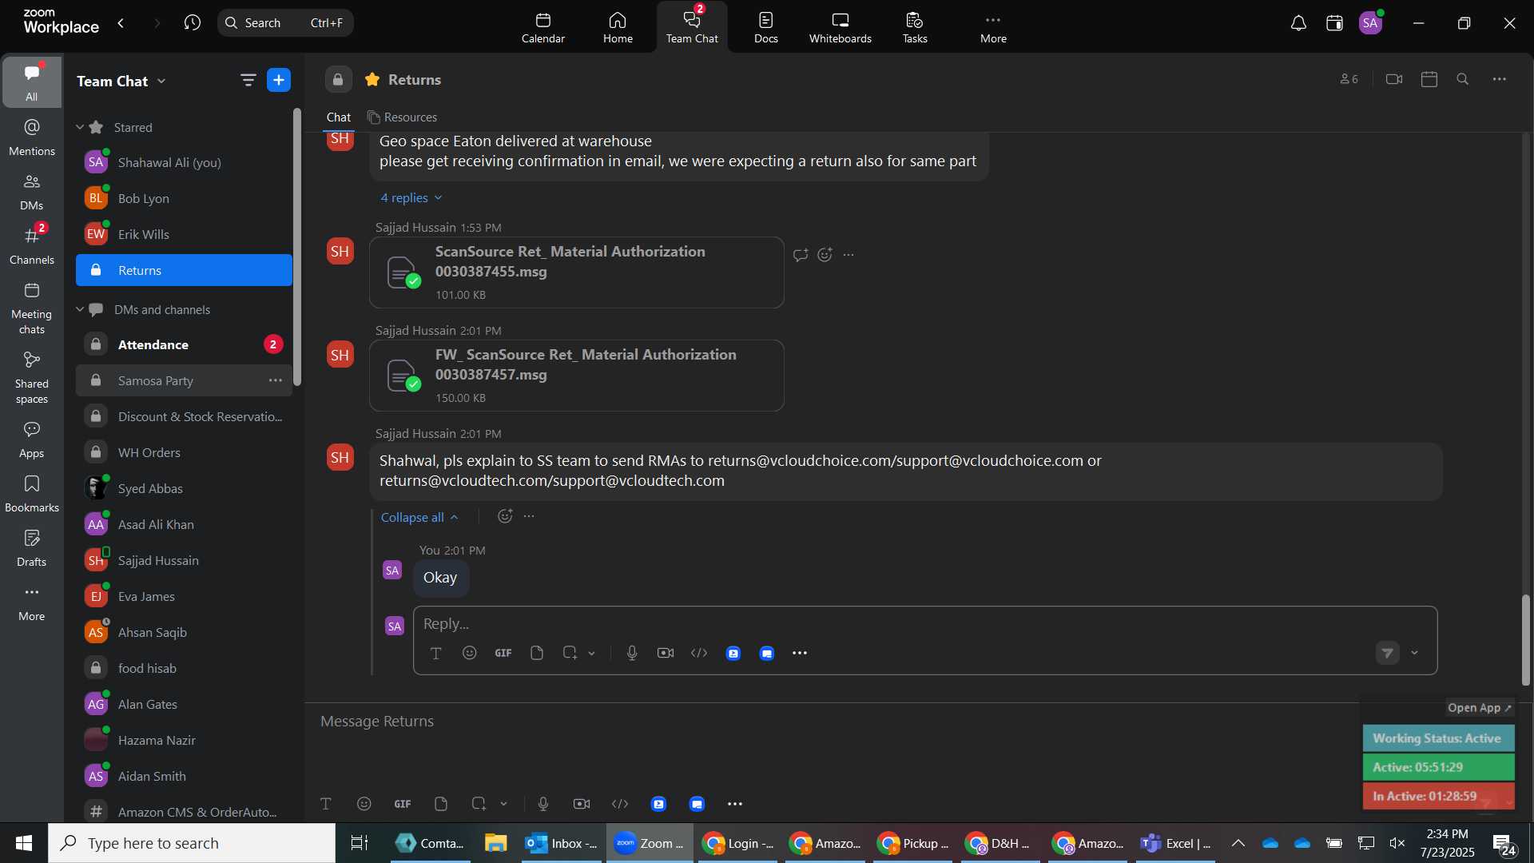
Task: Attach a file in main message box
Action: point(441,804)
